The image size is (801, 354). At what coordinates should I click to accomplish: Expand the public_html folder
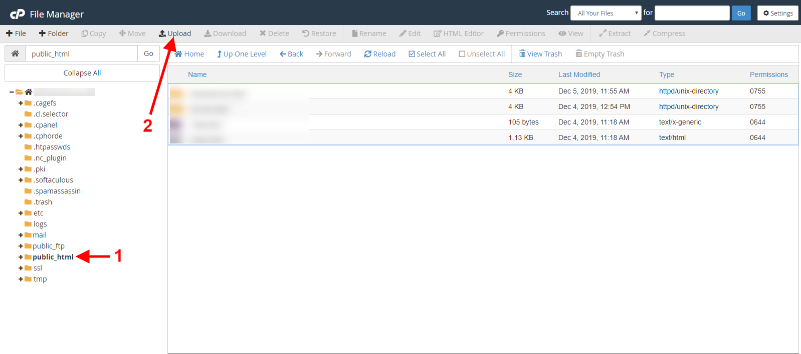(21, 257)
